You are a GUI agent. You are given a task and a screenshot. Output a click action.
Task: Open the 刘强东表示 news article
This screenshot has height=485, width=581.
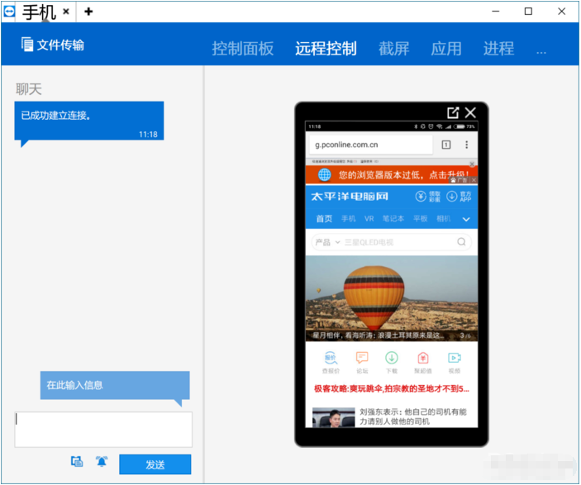point(412,416)
